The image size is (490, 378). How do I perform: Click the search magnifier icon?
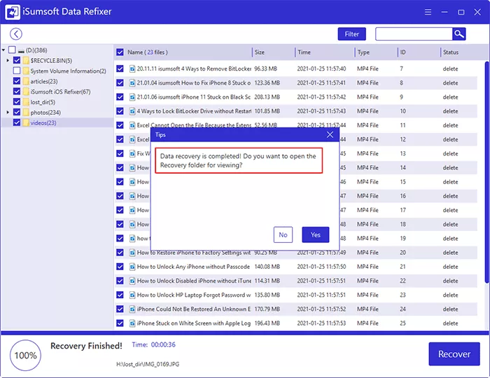point(458,34)
